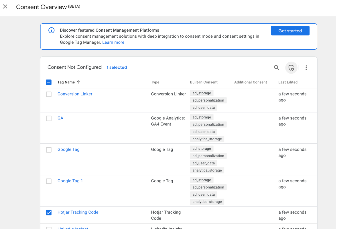Screen dimensions: 337x229
Task: Open the Google Tag link
Action: [x=68, y=149]
